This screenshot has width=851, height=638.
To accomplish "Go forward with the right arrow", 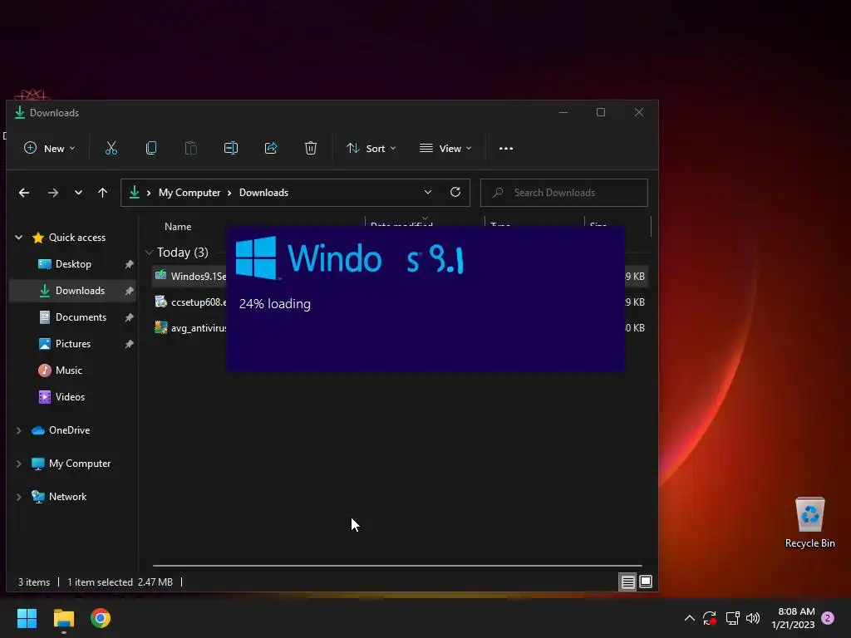I will [52, 193].
